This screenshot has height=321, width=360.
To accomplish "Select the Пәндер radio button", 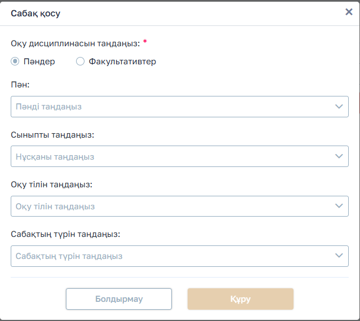I will pyautogui.click(x=15, y=61).
